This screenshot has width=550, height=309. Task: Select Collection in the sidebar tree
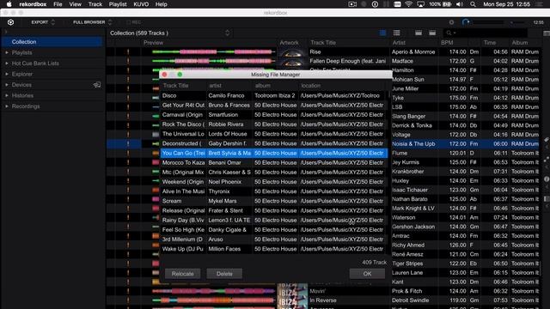pyautogui.click(x=52, y=42)
